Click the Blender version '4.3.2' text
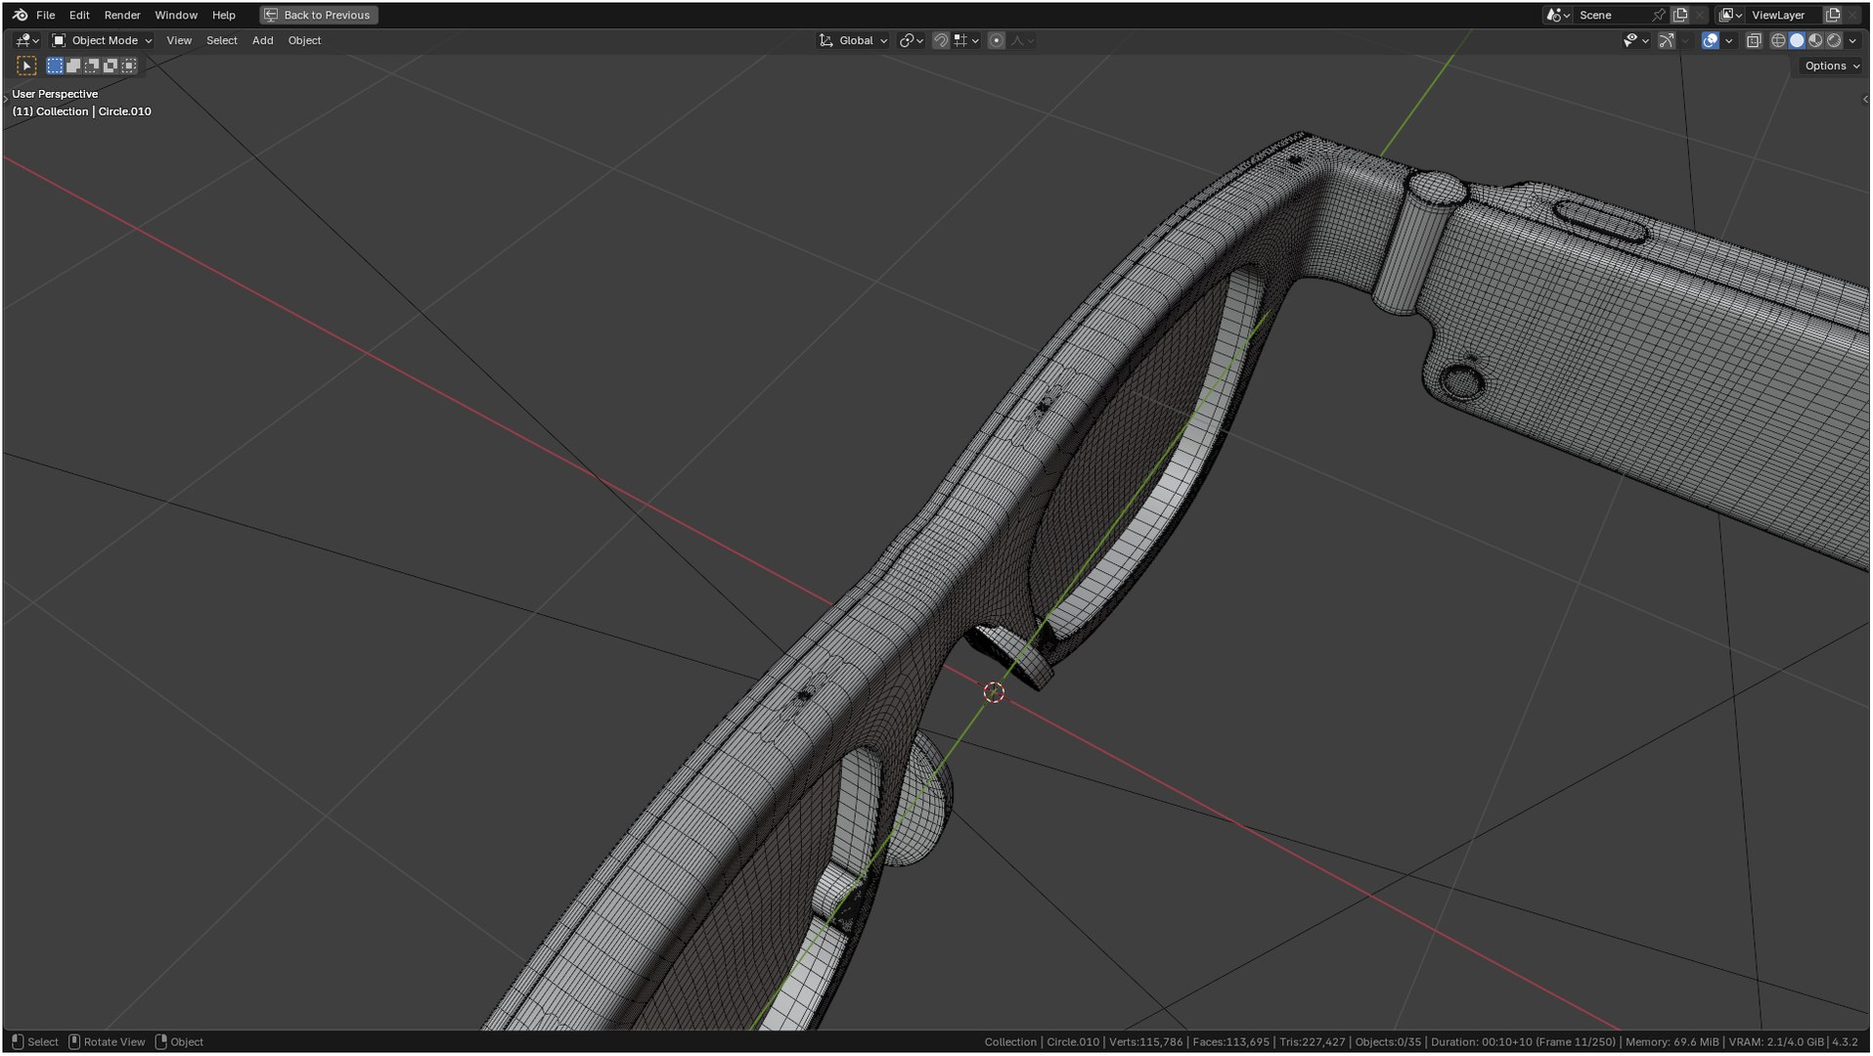This screenshot has width=1873, height=1056. (1846, 1042)
